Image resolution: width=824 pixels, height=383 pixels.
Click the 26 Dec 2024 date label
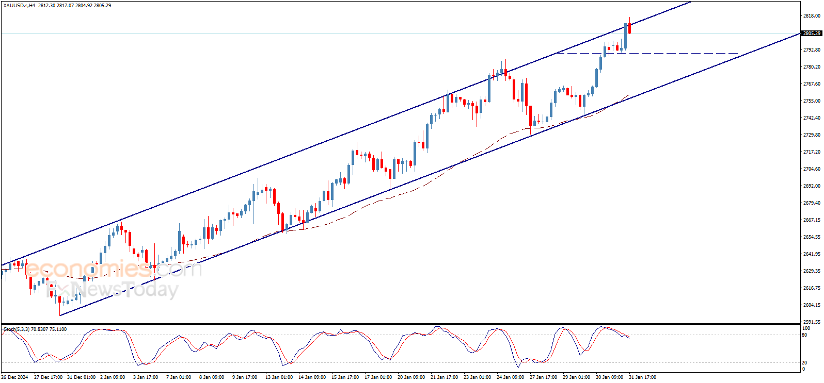[x=15, y=377]
